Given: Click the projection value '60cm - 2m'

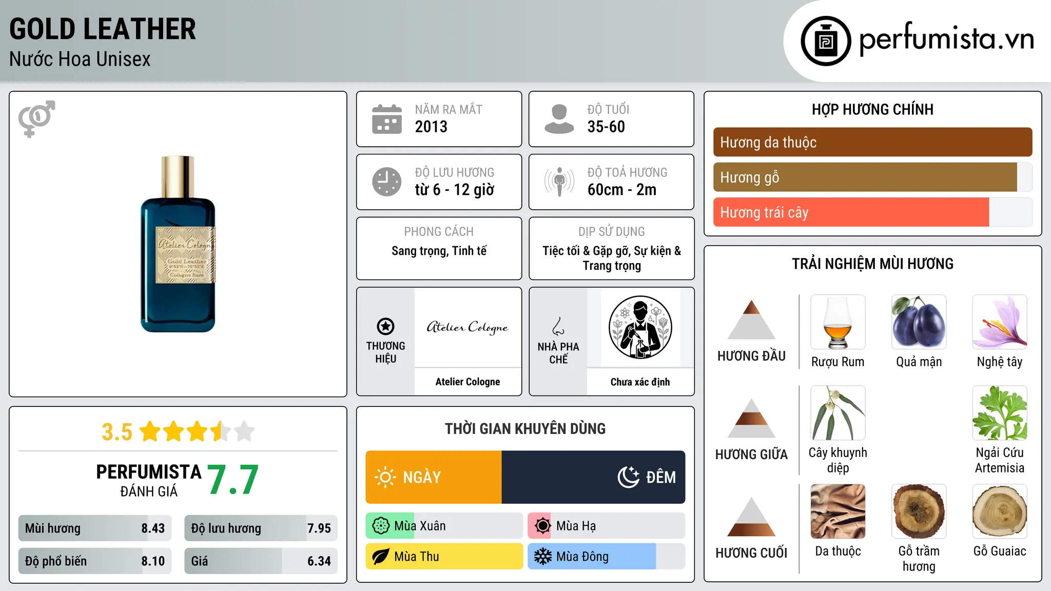Looking at the screenshot, I should click(x=622, y=190).
